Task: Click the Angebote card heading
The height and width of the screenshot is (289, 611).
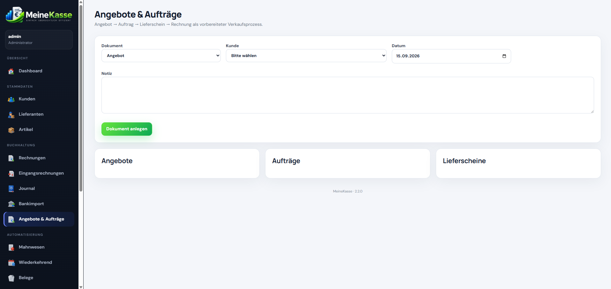Action: pyautogui.click(x=117, y=161)
